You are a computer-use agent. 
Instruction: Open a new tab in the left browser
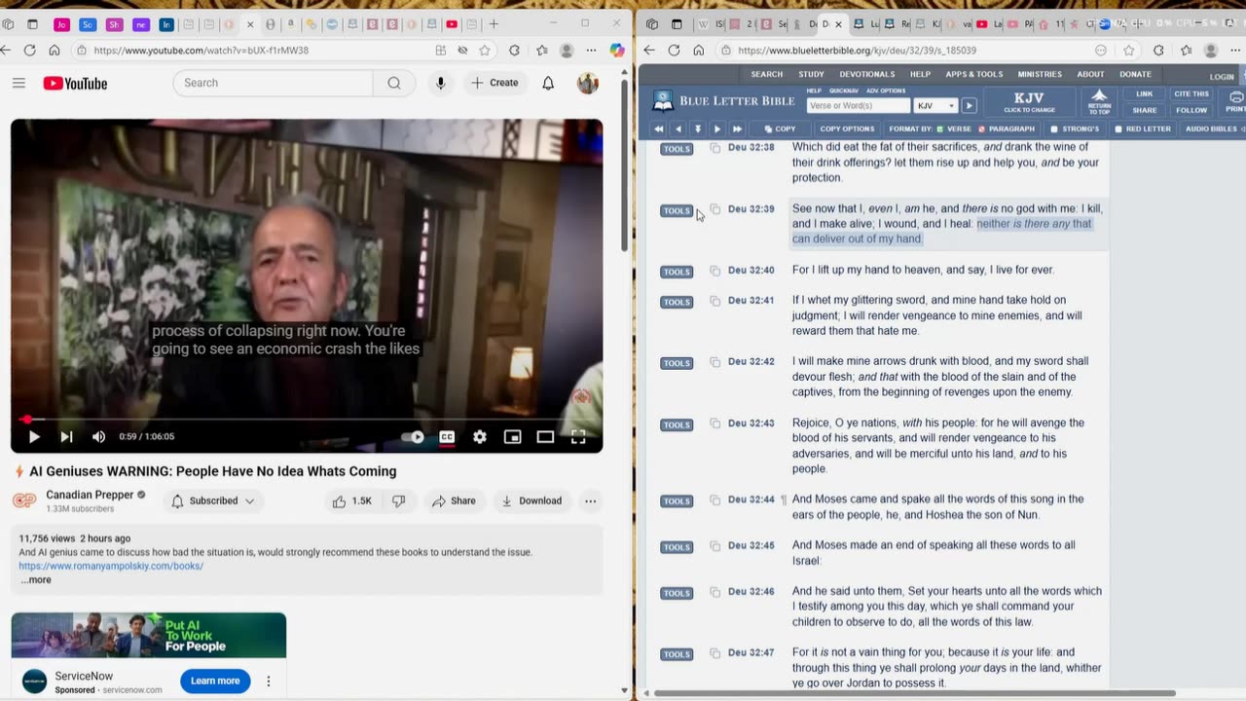(494, 24)
